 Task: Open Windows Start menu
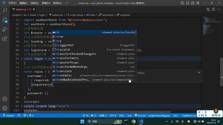[x=82, y=122]
